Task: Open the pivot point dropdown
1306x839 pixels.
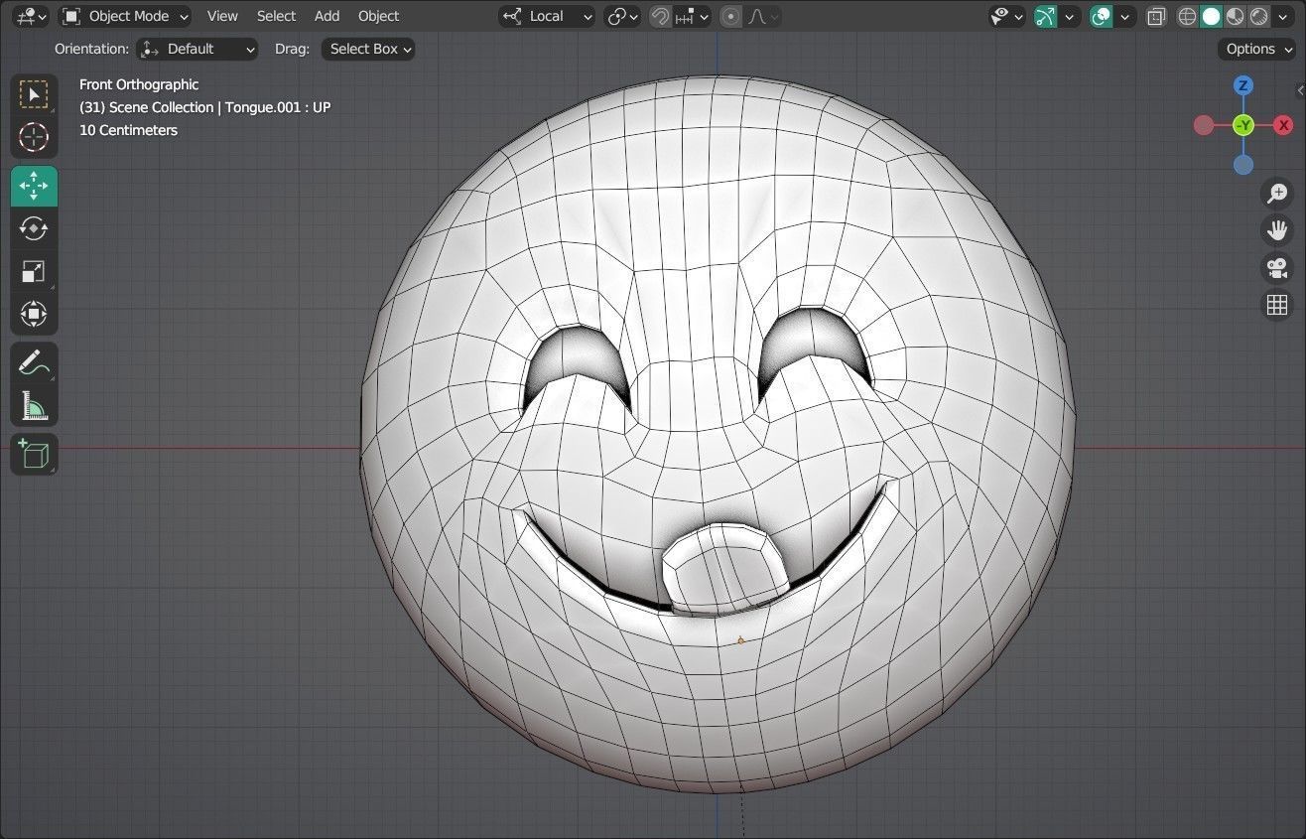Action: click(622, 16)
